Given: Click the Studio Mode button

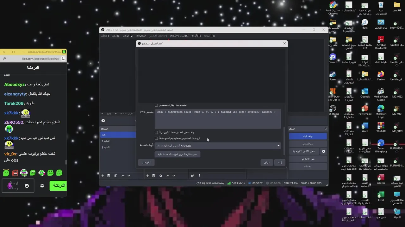Looking at the screenshot, I should (x=308, y=159).
